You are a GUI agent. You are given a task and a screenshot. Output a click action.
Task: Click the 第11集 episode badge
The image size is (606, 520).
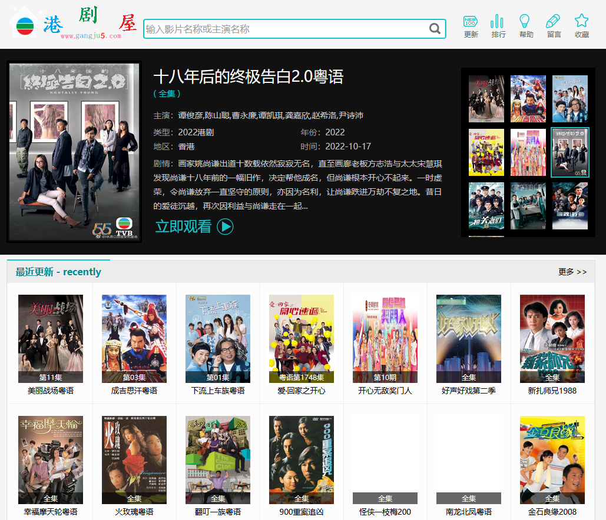pos(51,377)
